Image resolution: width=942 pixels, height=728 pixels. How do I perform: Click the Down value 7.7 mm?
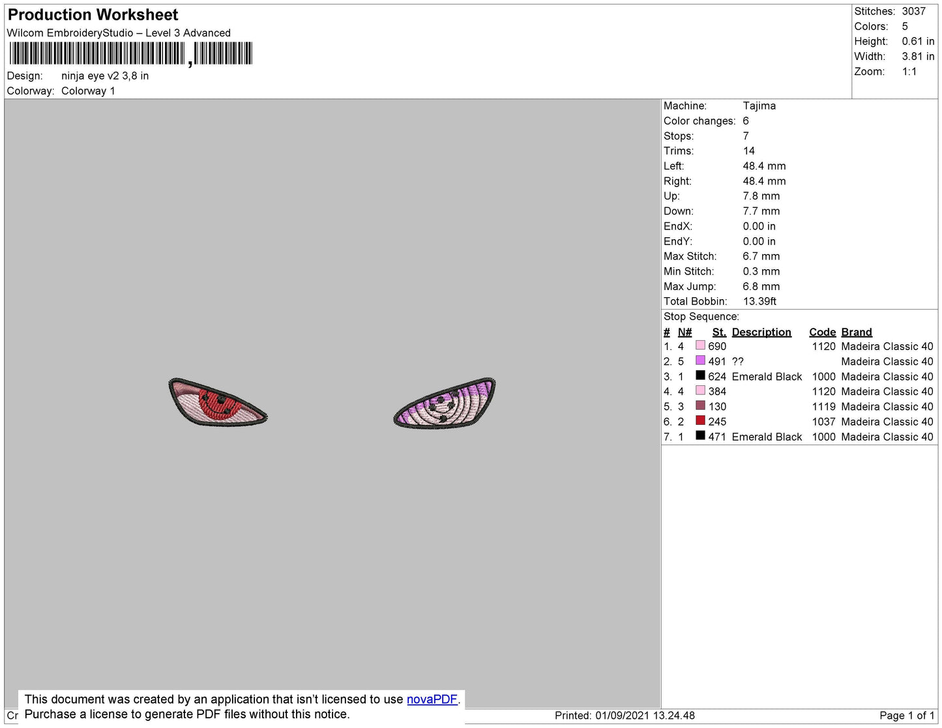761,211
